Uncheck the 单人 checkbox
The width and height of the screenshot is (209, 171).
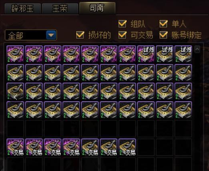163,24
